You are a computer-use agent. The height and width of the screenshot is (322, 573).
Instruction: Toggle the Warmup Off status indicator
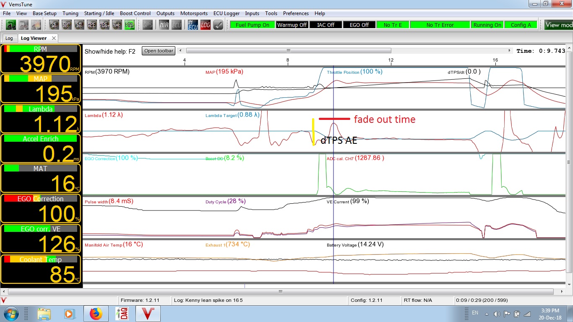click(292, 25)
